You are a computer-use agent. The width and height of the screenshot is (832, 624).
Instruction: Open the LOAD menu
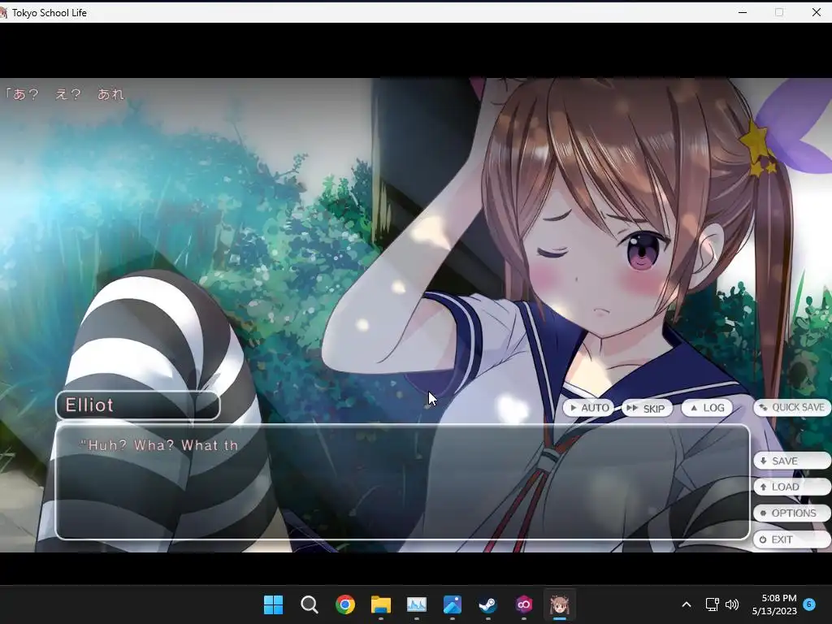(x=791, y=487)
